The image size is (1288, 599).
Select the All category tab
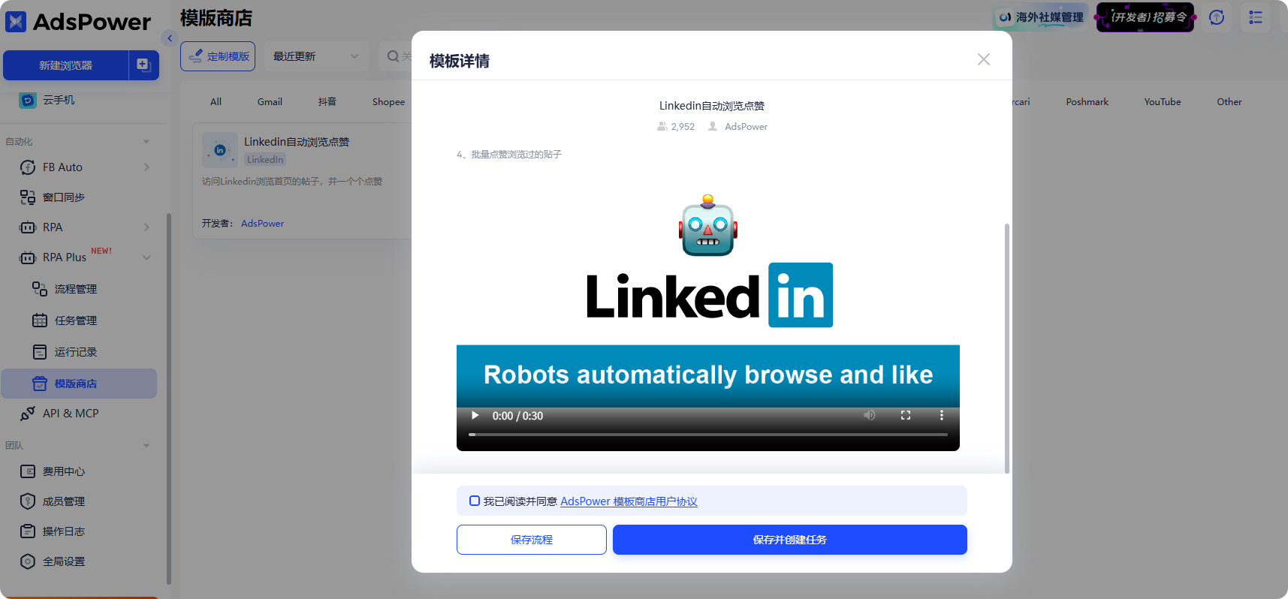(216, 102)
